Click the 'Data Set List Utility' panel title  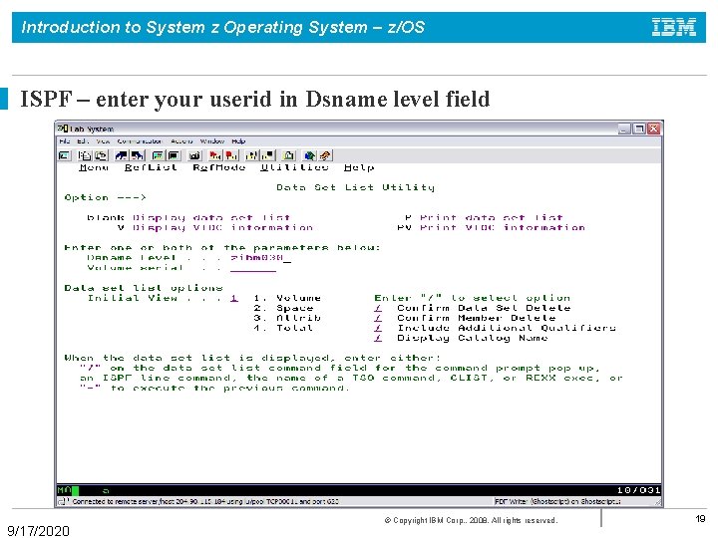tap(355, 187)
